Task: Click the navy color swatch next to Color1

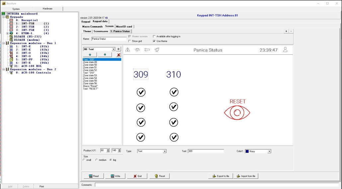Action: pyautogui.click(x=247, y=151)
